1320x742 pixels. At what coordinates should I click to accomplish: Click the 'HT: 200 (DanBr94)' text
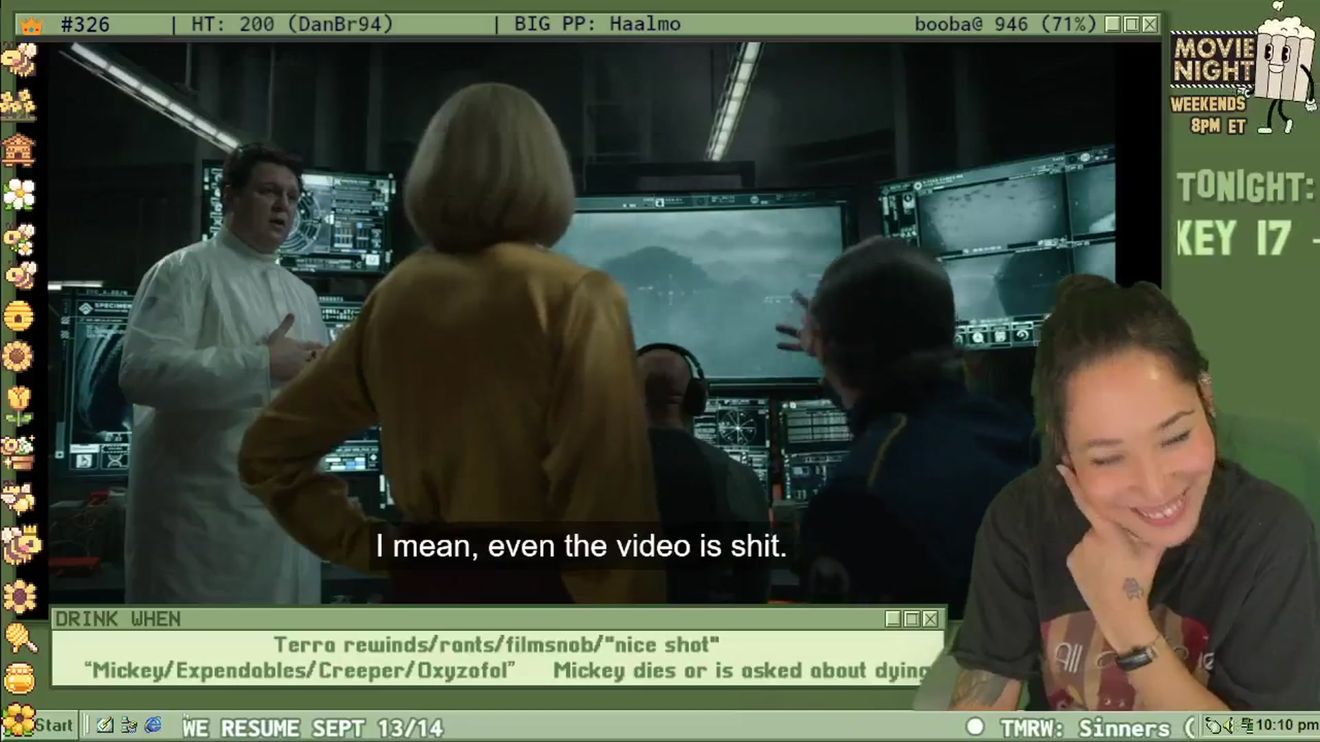click(x=292, y=25)
